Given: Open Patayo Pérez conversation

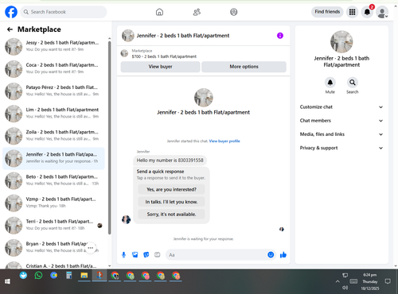Looking at the screenshot, I should click(x=53, y=91).
